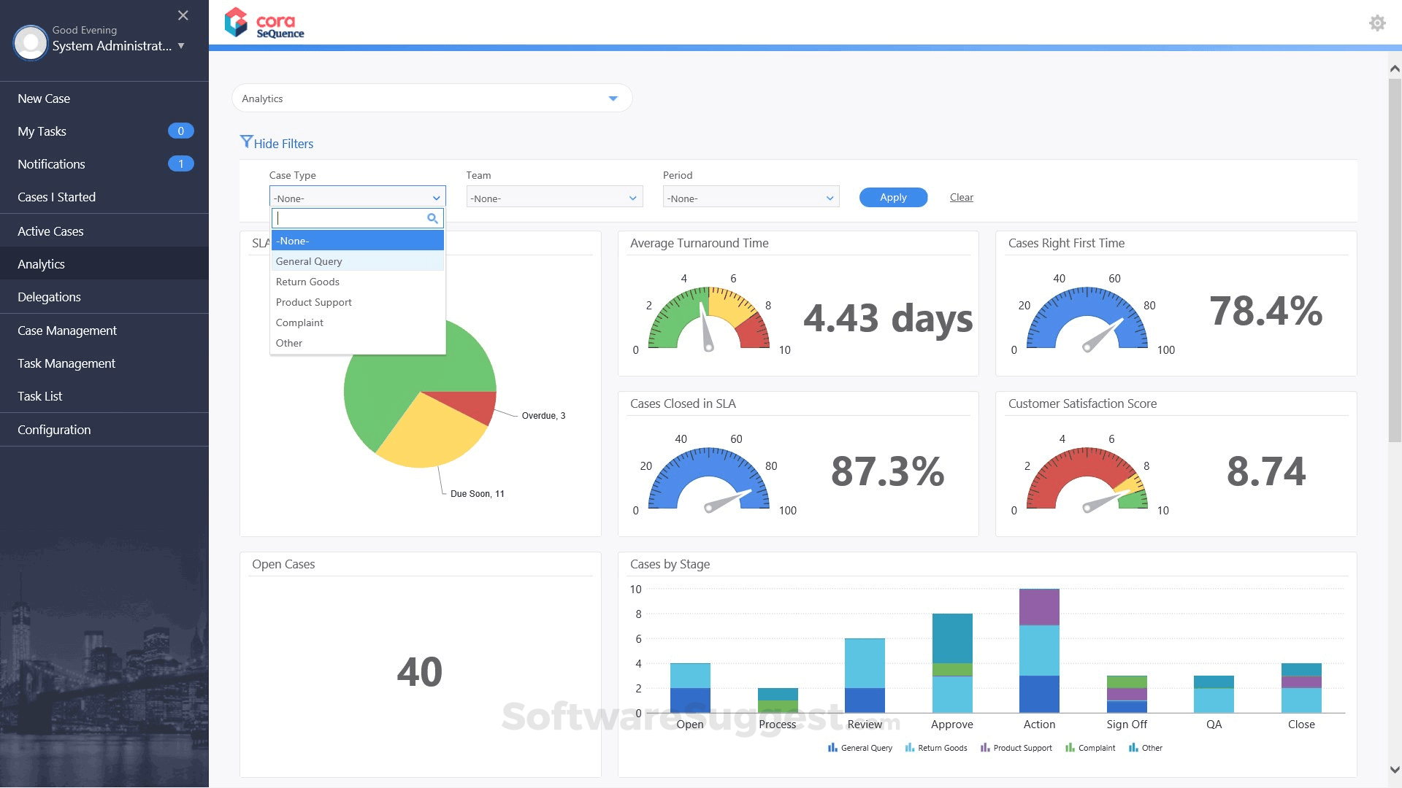Open Active Cases in sidebar
Image resolution: width=1402 pixels, height=788 pixels.
click(x=50, y=231)
